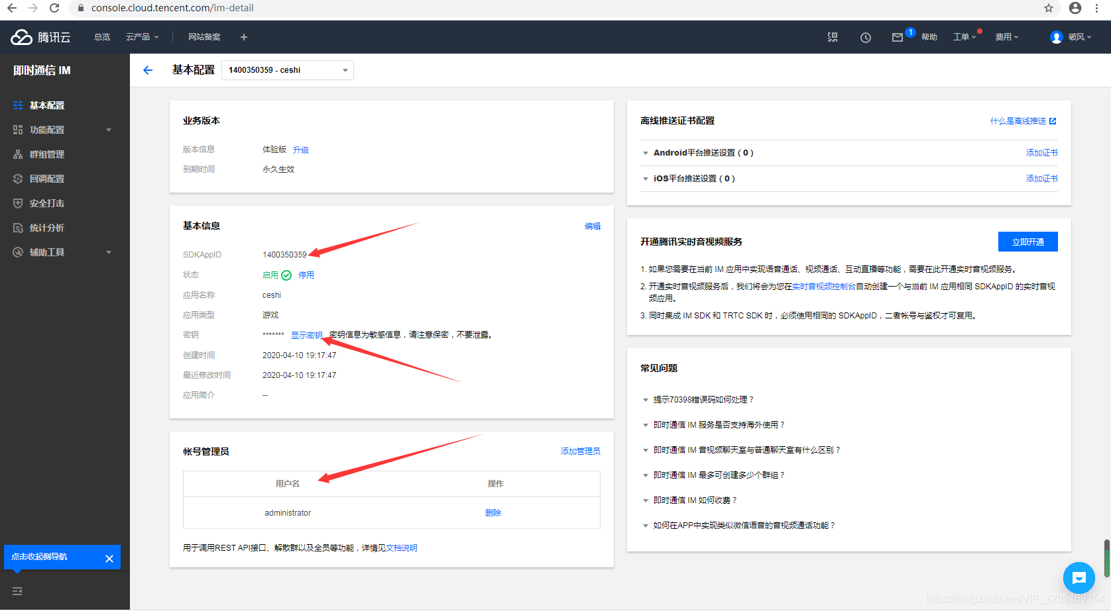
Task: Open the 帮助 header item
Action: pos(929,37)
